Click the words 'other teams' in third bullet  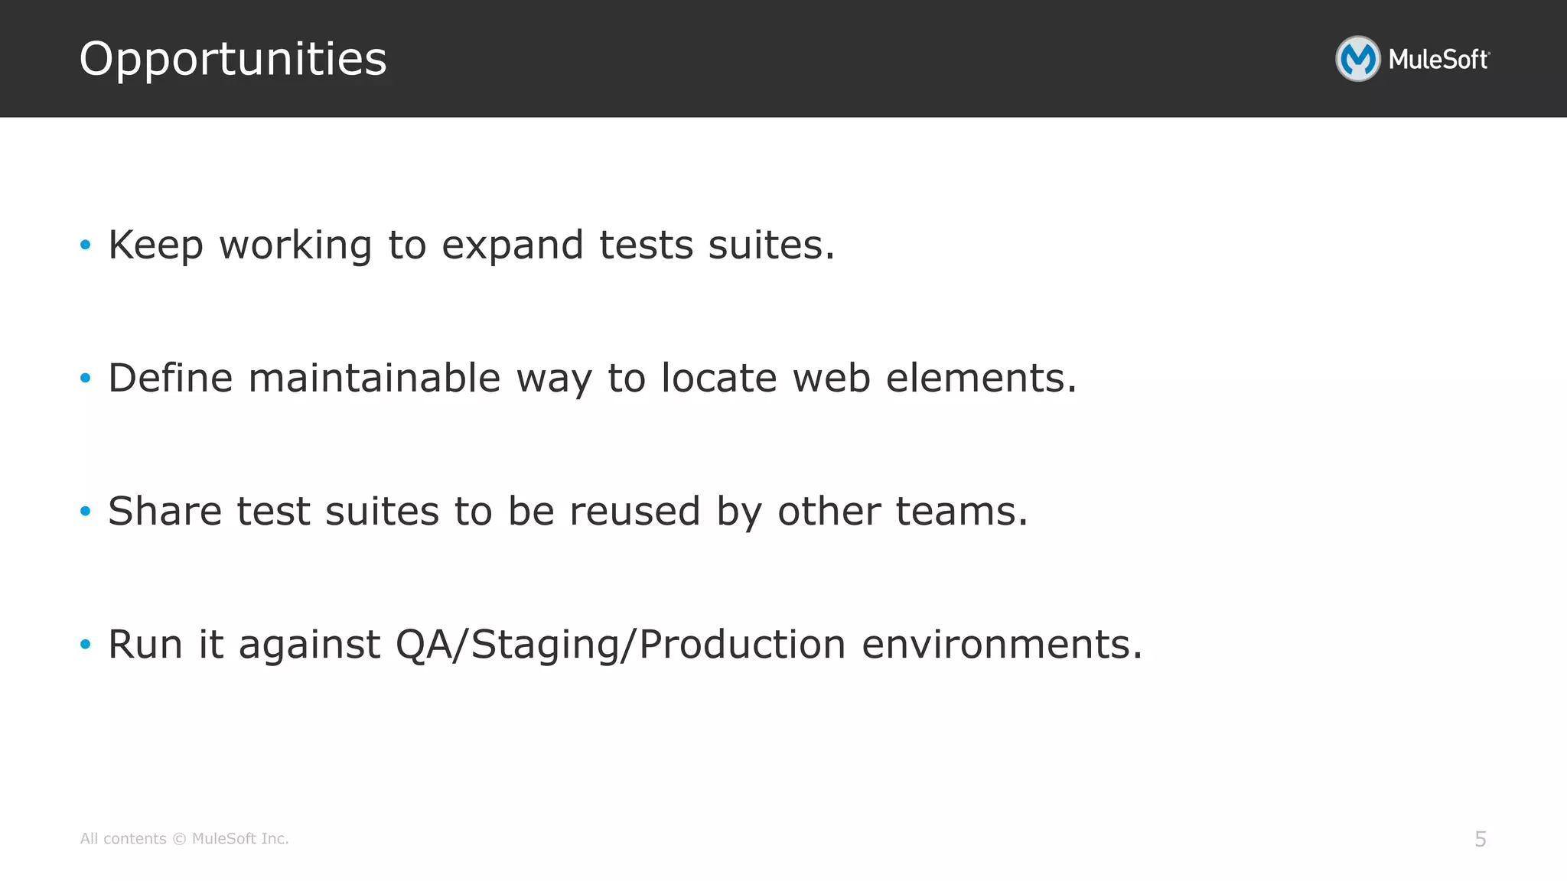(903, 511)
